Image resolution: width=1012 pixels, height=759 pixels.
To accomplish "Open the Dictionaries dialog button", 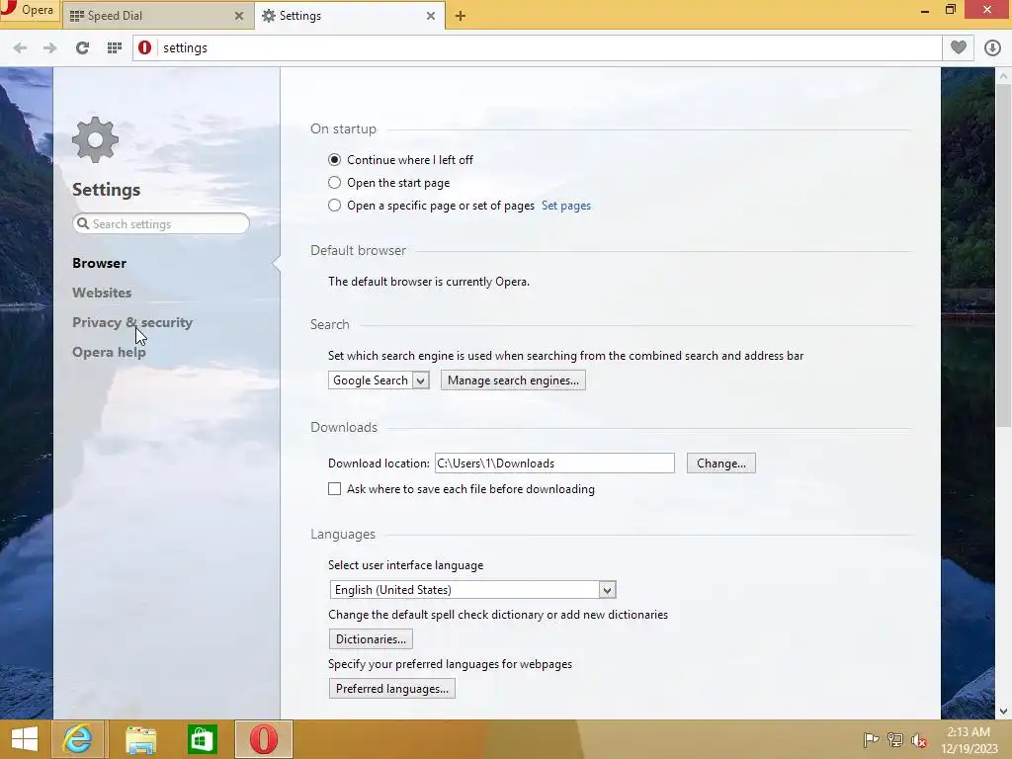I will click(371, 639).
